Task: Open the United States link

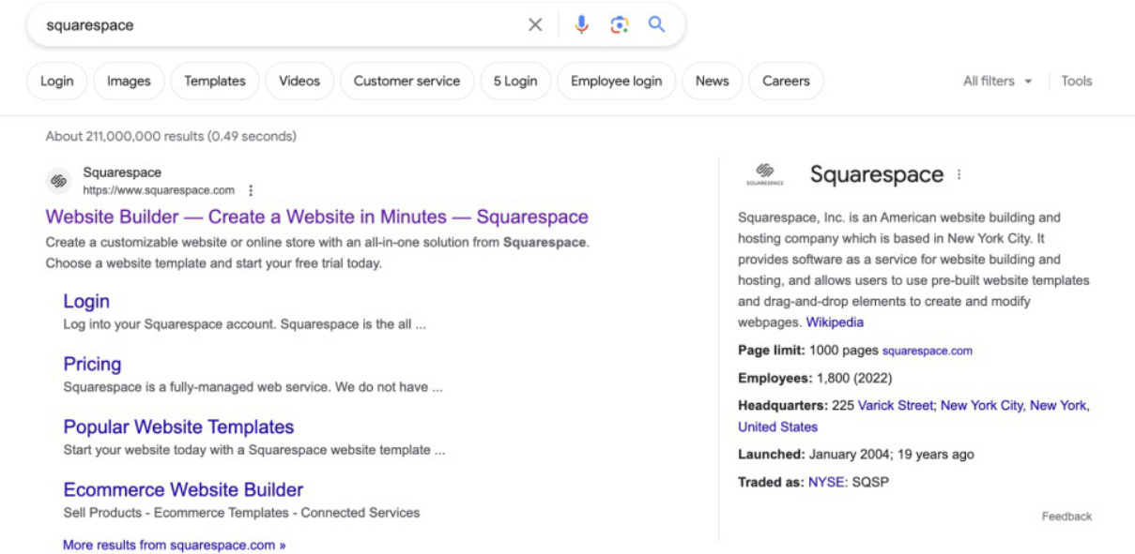Action: click(777, 427)
